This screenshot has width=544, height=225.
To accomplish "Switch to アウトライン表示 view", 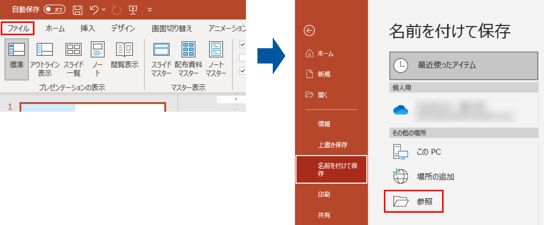I will click(x=45, y=59).
